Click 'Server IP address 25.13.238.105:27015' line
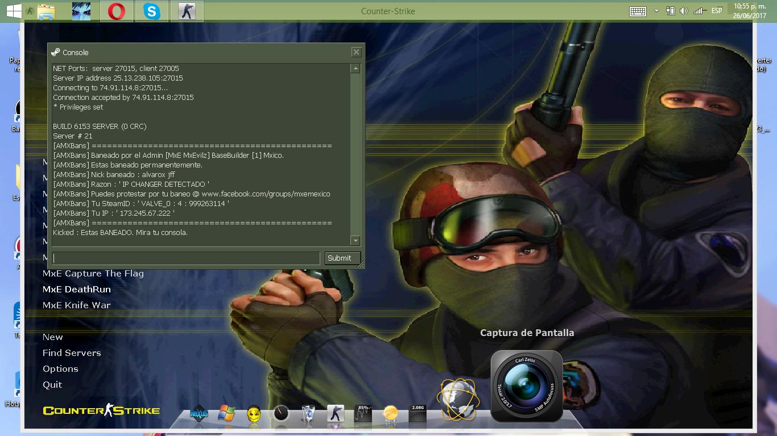 click(118, 78)
